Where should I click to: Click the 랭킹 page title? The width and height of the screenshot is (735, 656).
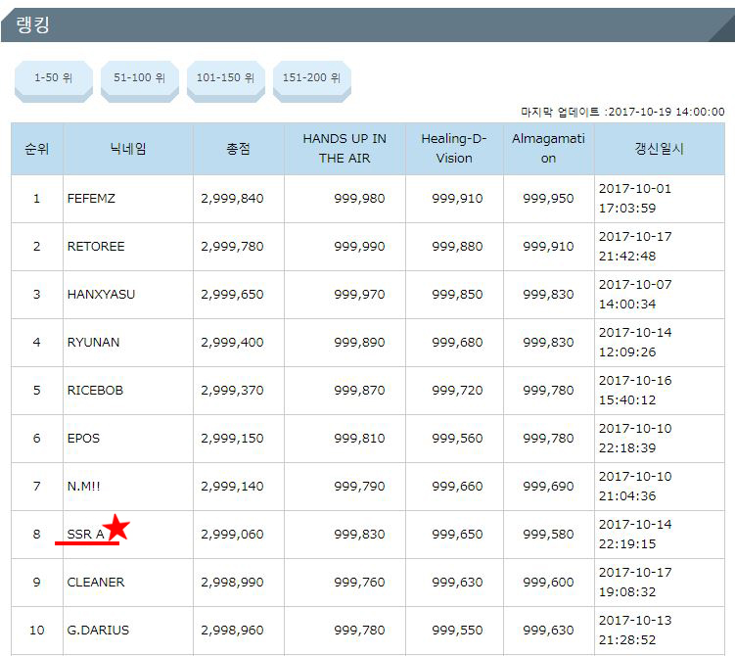(x=33, y=24)
